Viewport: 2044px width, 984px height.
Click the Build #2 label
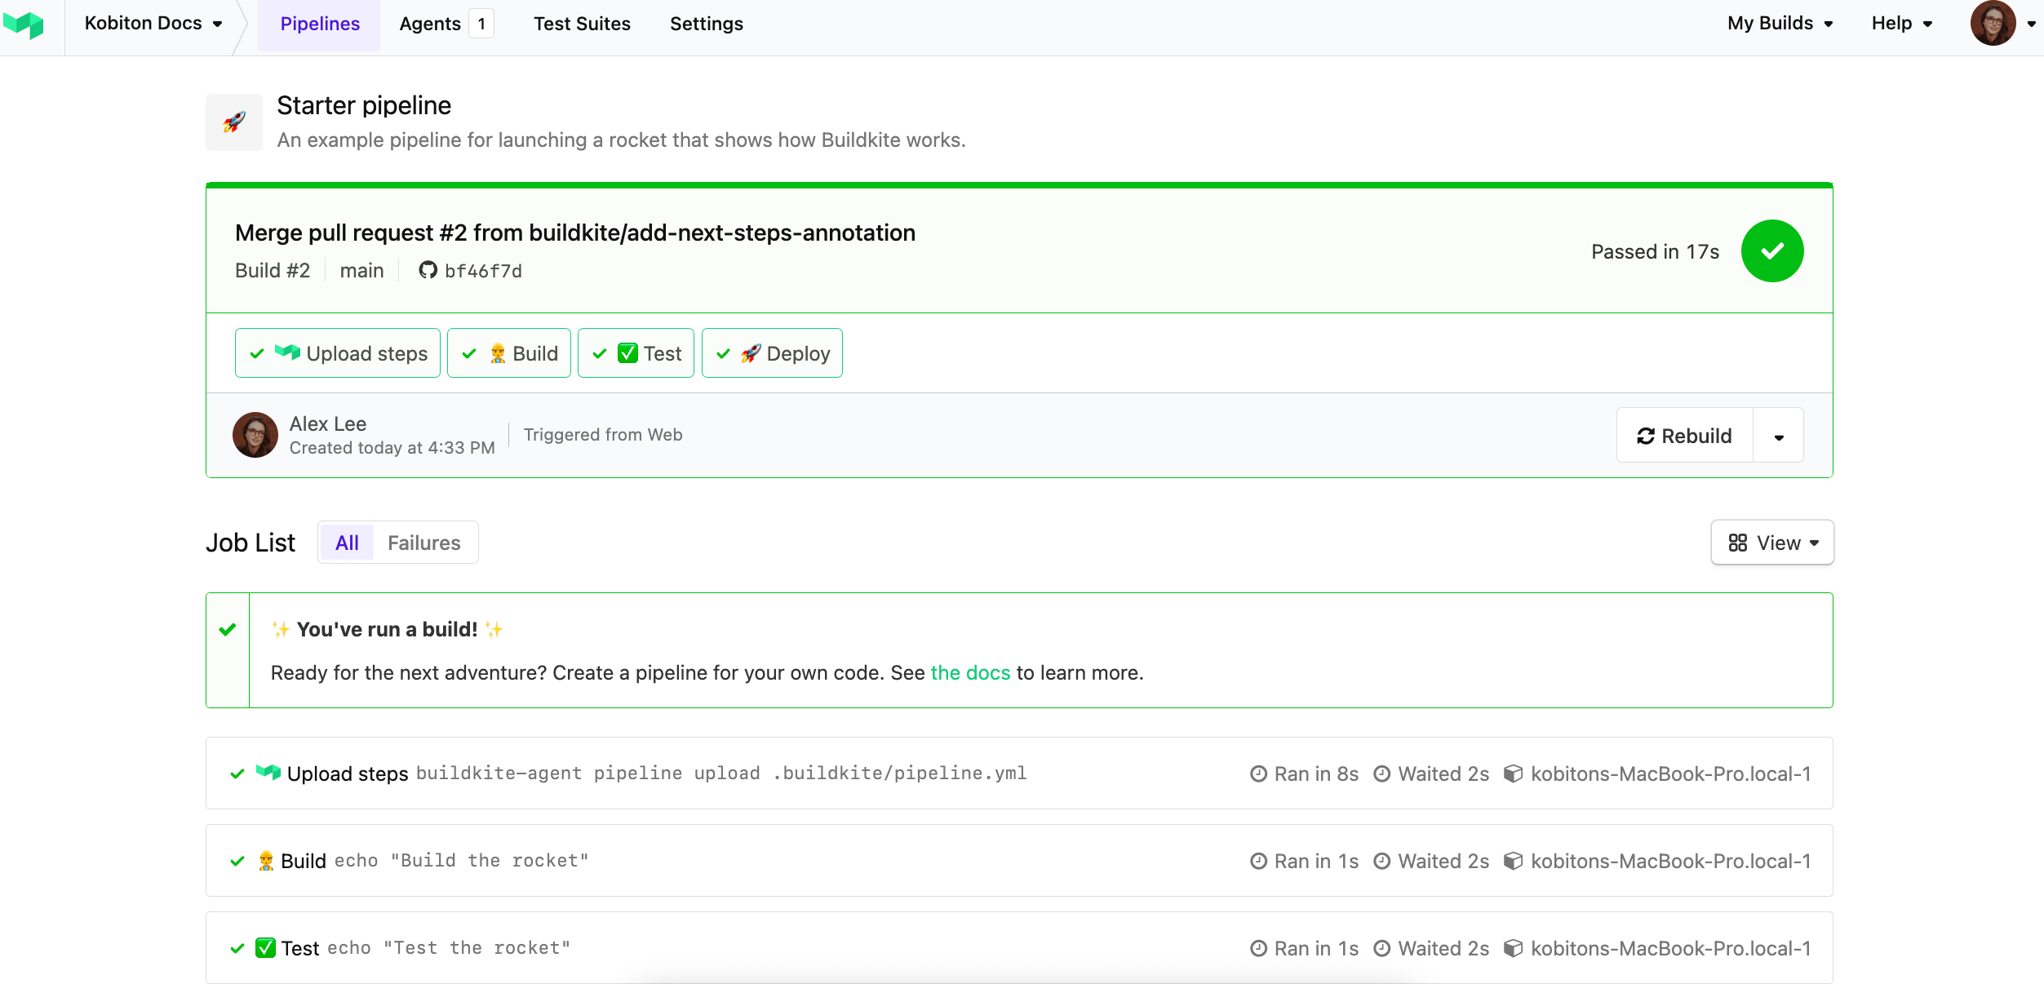[x=273, y=271]
